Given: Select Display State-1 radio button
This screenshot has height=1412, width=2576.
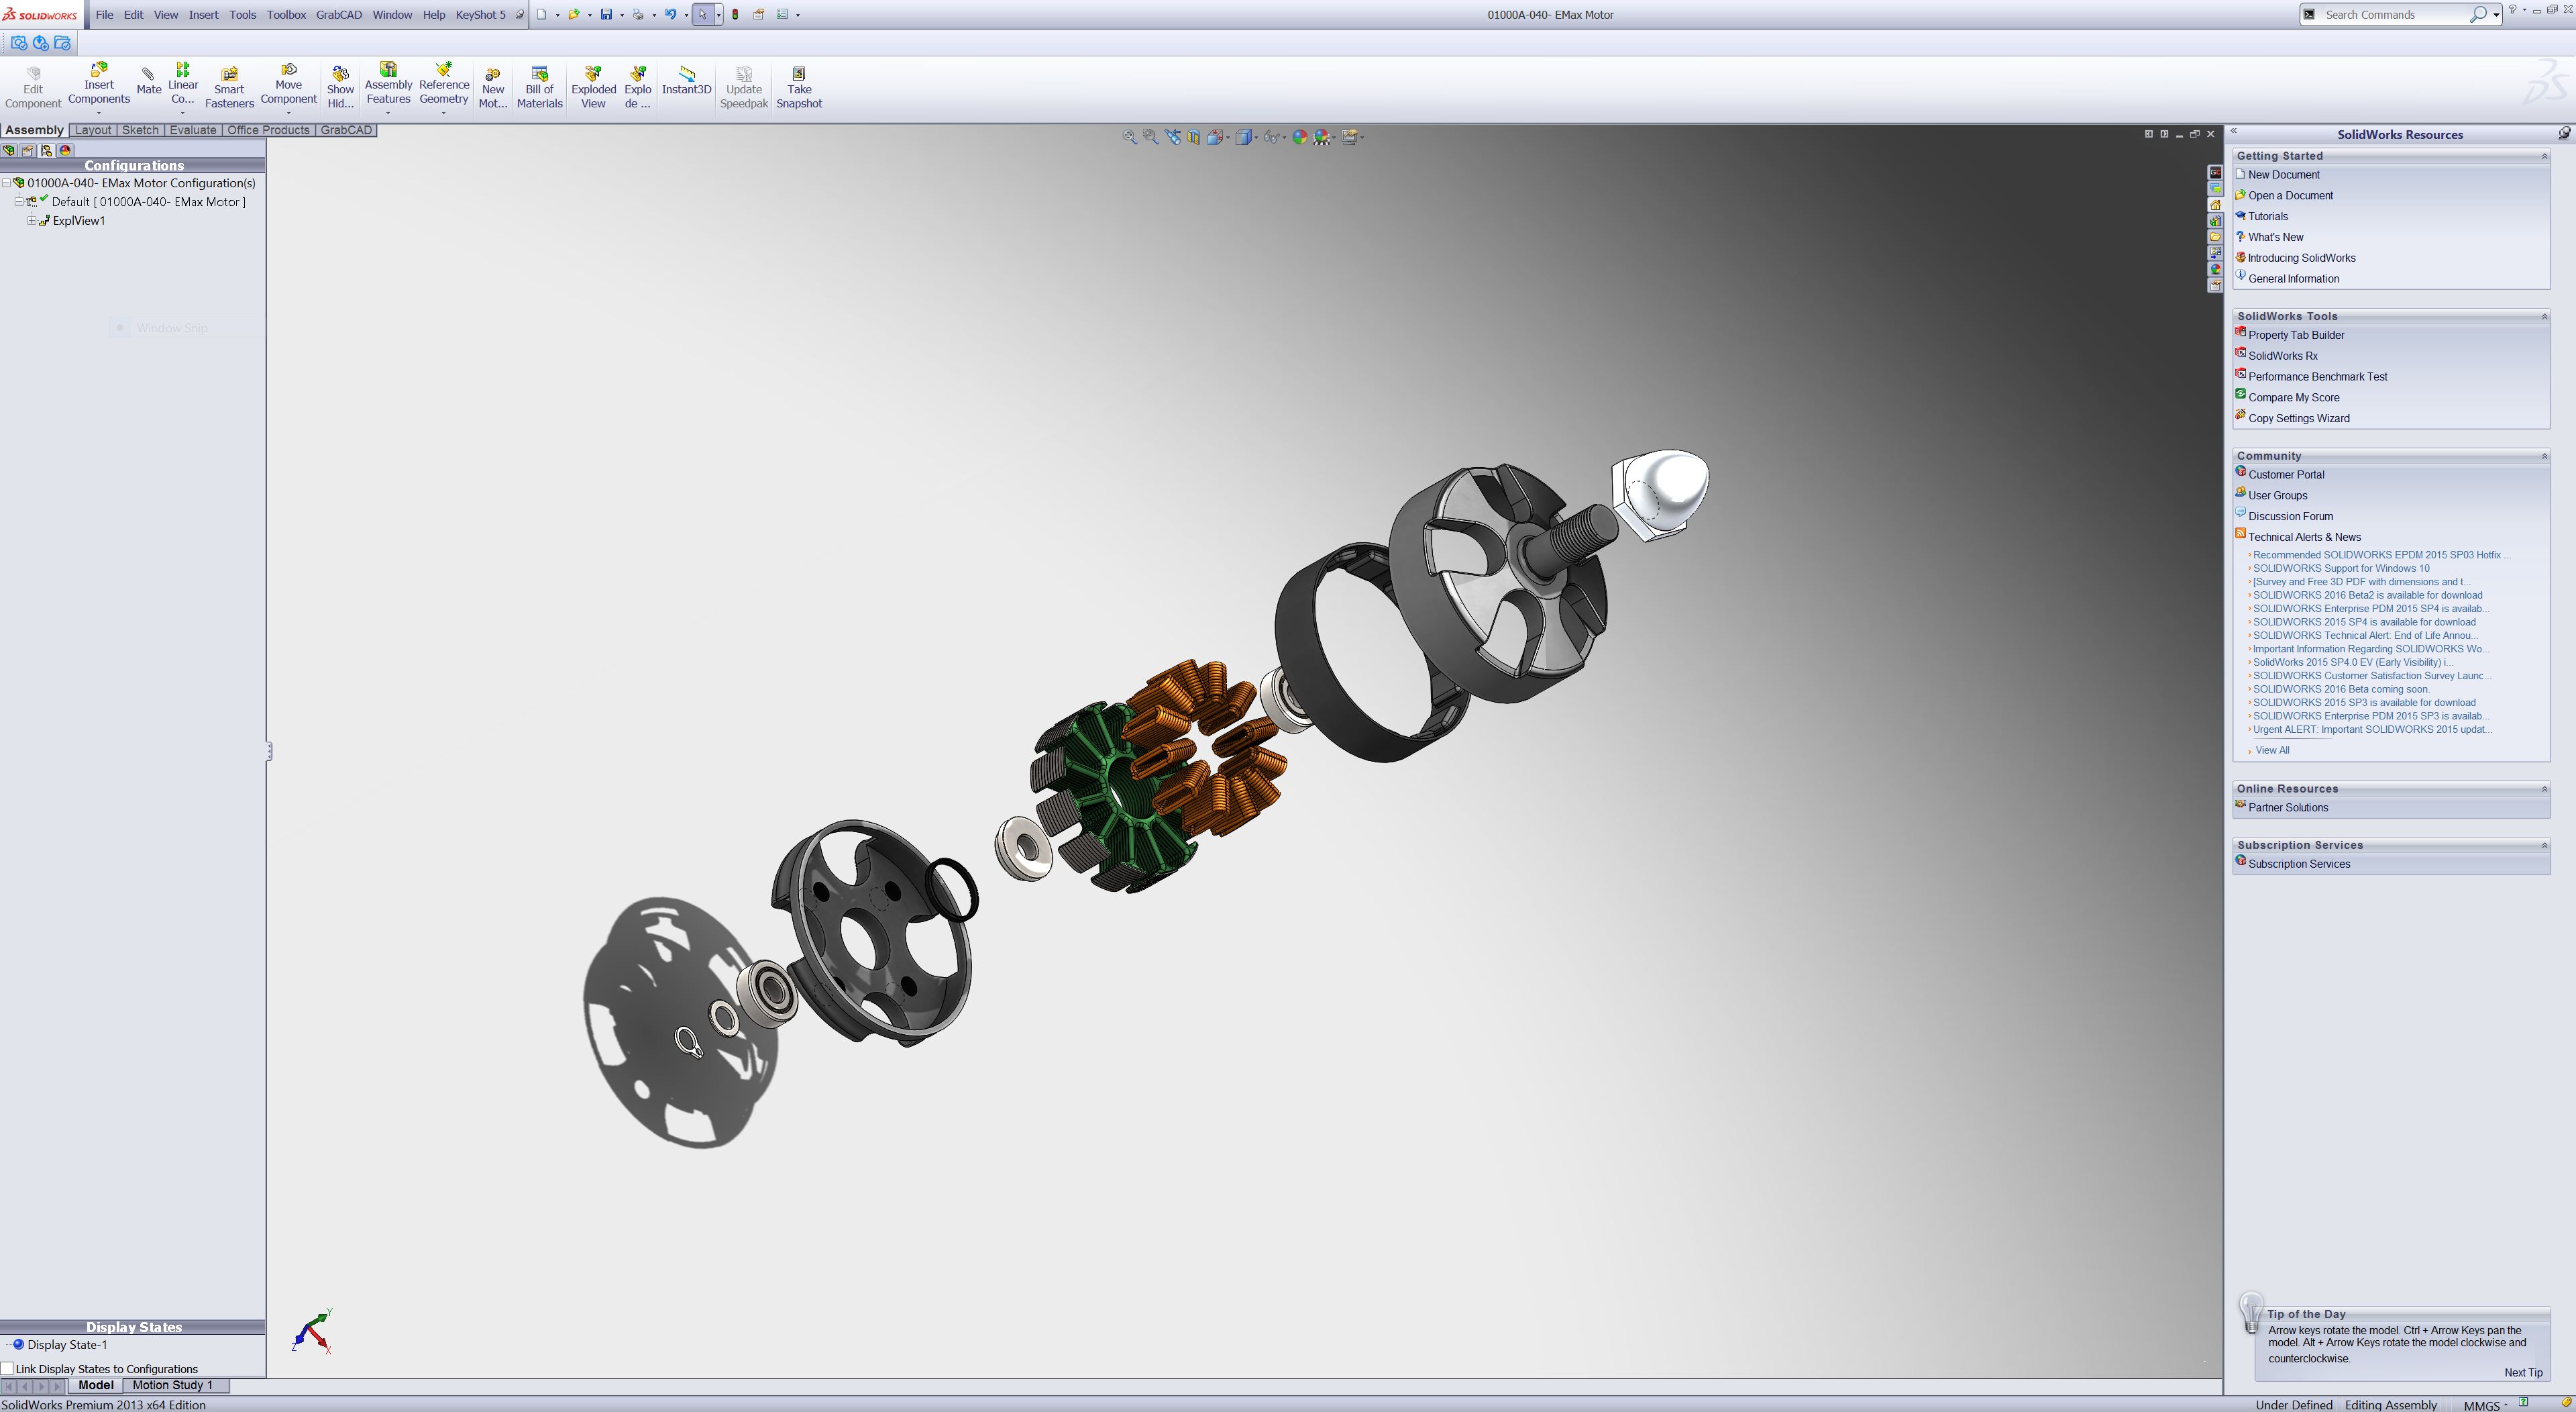Looking at the screenshot, I should [x=18, y=1345].
